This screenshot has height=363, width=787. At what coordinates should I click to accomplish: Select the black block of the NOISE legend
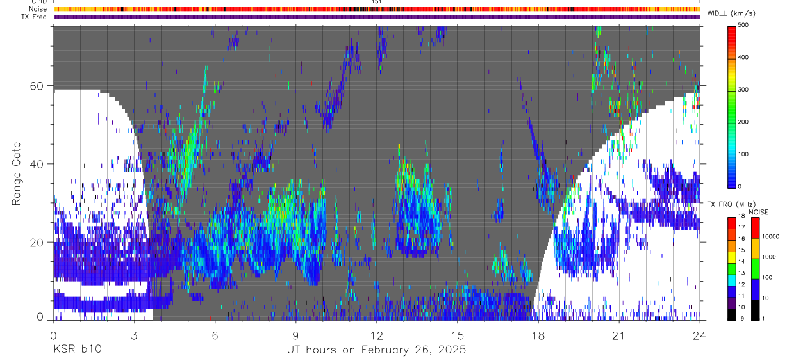click(x=756, y=310)
